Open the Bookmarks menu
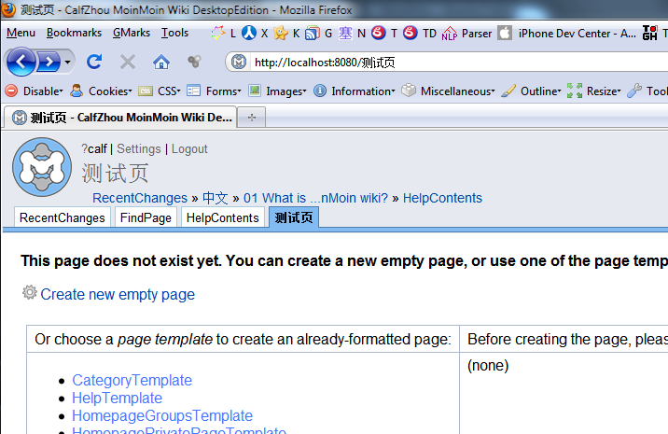The image size is (668, 434). coord(74,33)
